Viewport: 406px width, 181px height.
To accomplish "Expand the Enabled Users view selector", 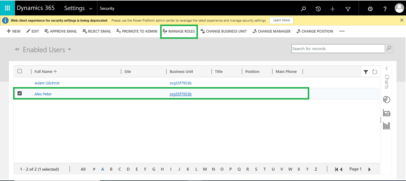I will click(70, 49).
